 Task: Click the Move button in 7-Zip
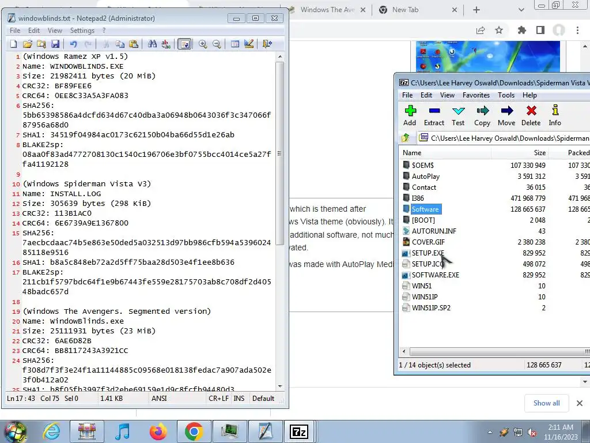click(x=506, y=115)
